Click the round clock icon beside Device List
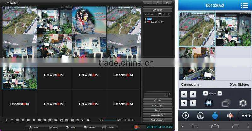 click(x=169, y=14)
